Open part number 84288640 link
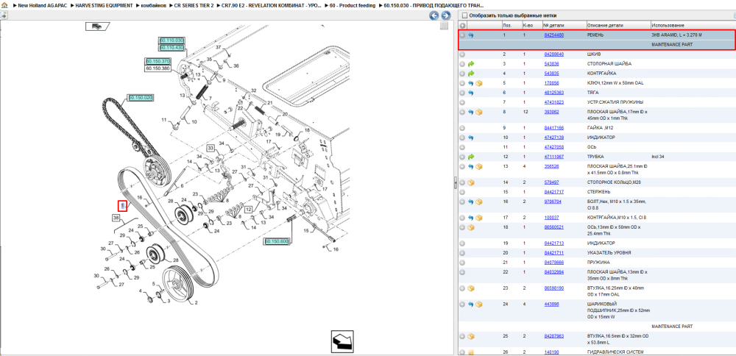This screenshot has width=736, height=356. [x=554, y=54]
